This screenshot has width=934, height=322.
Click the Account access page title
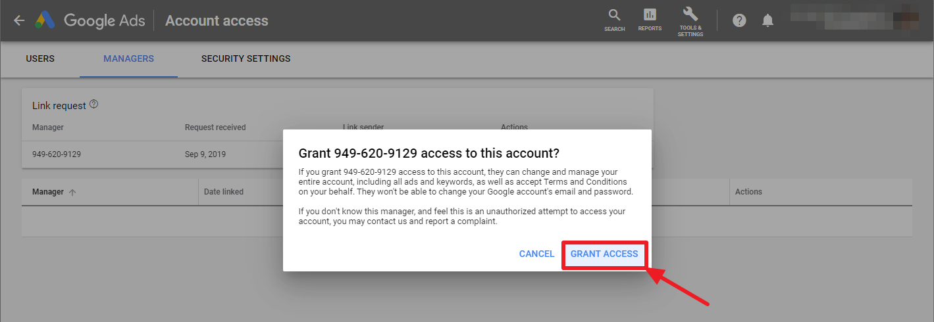(x=217, y=20)
